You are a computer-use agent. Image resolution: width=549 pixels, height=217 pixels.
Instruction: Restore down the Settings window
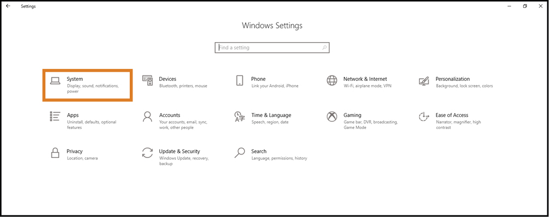pos(525,6)
